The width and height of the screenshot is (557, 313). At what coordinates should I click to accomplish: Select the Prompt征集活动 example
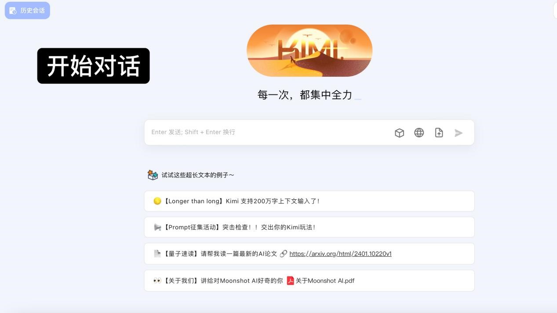click(x=309, y=227)
